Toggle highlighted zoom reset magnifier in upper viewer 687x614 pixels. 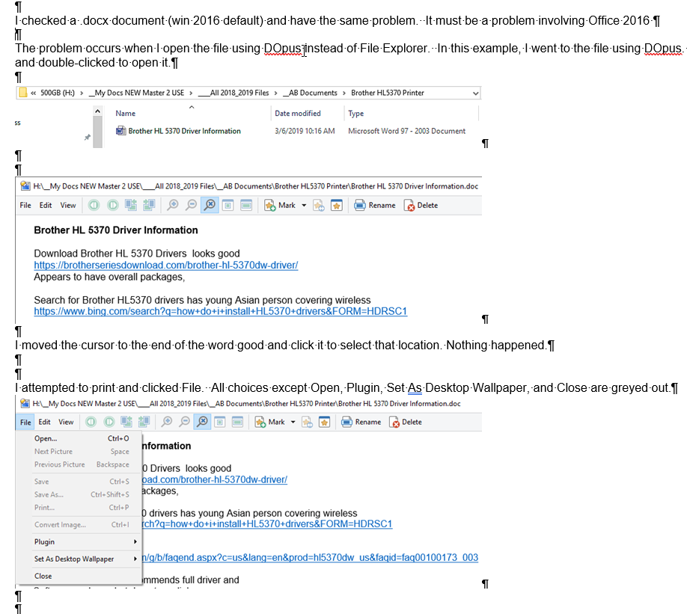click(210, 205)
